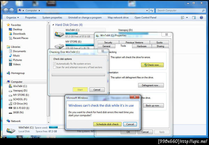
Task: Open the Organize dropdown menu
Action: (x=13, y=17)
